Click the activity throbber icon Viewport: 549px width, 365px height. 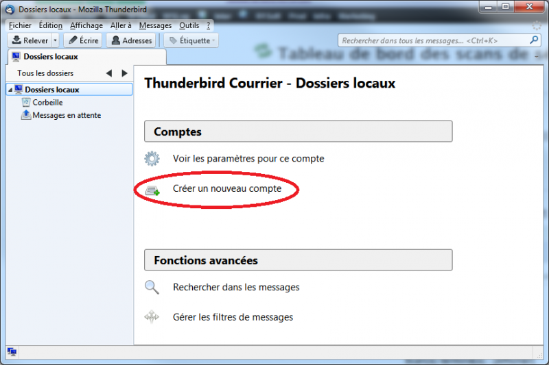537,25
